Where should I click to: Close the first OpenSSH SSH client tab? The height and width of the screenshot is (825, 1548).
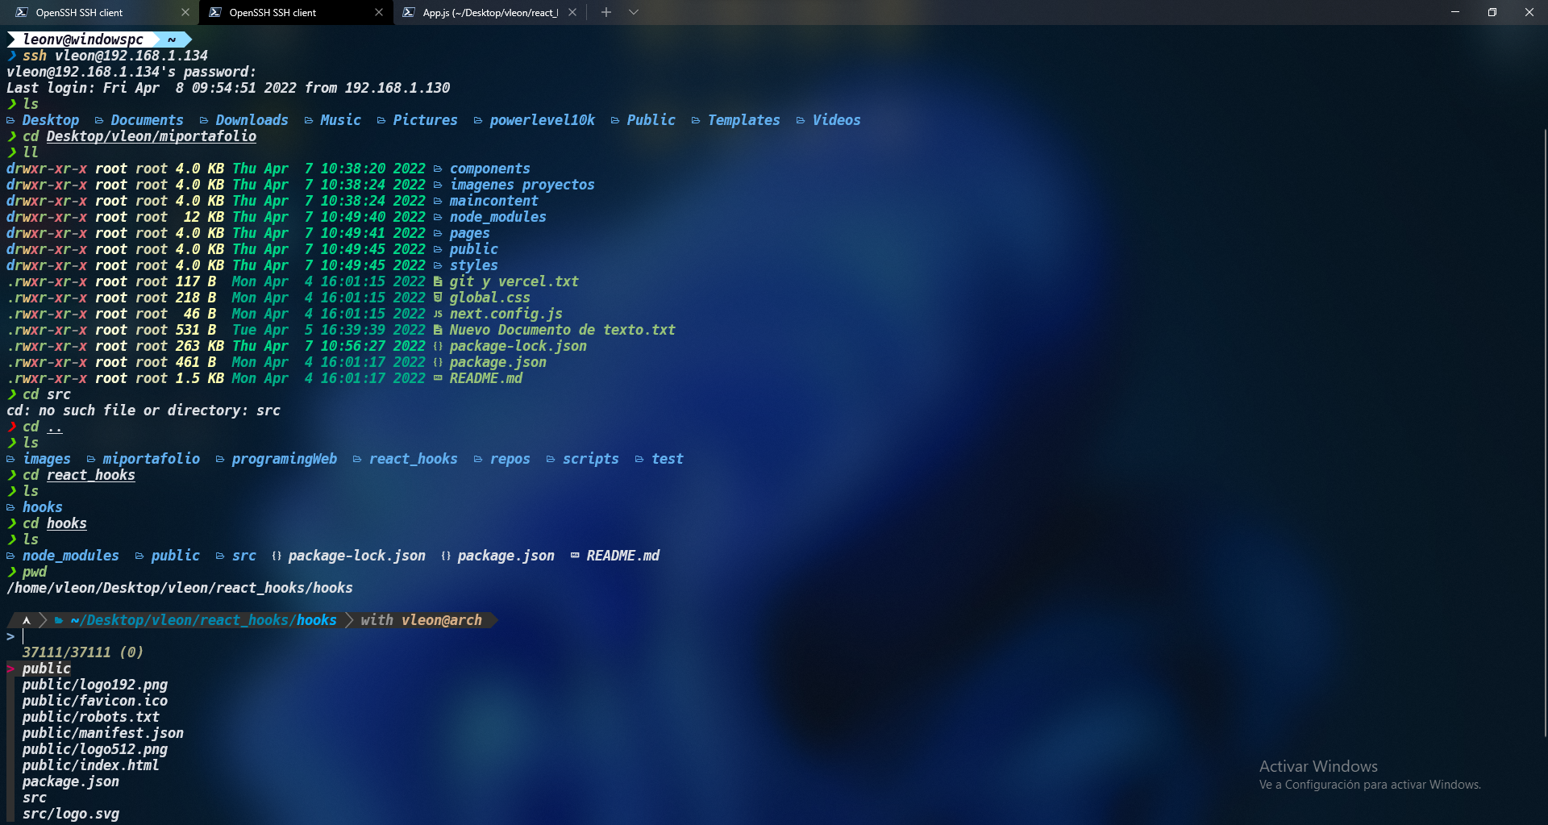185,13
